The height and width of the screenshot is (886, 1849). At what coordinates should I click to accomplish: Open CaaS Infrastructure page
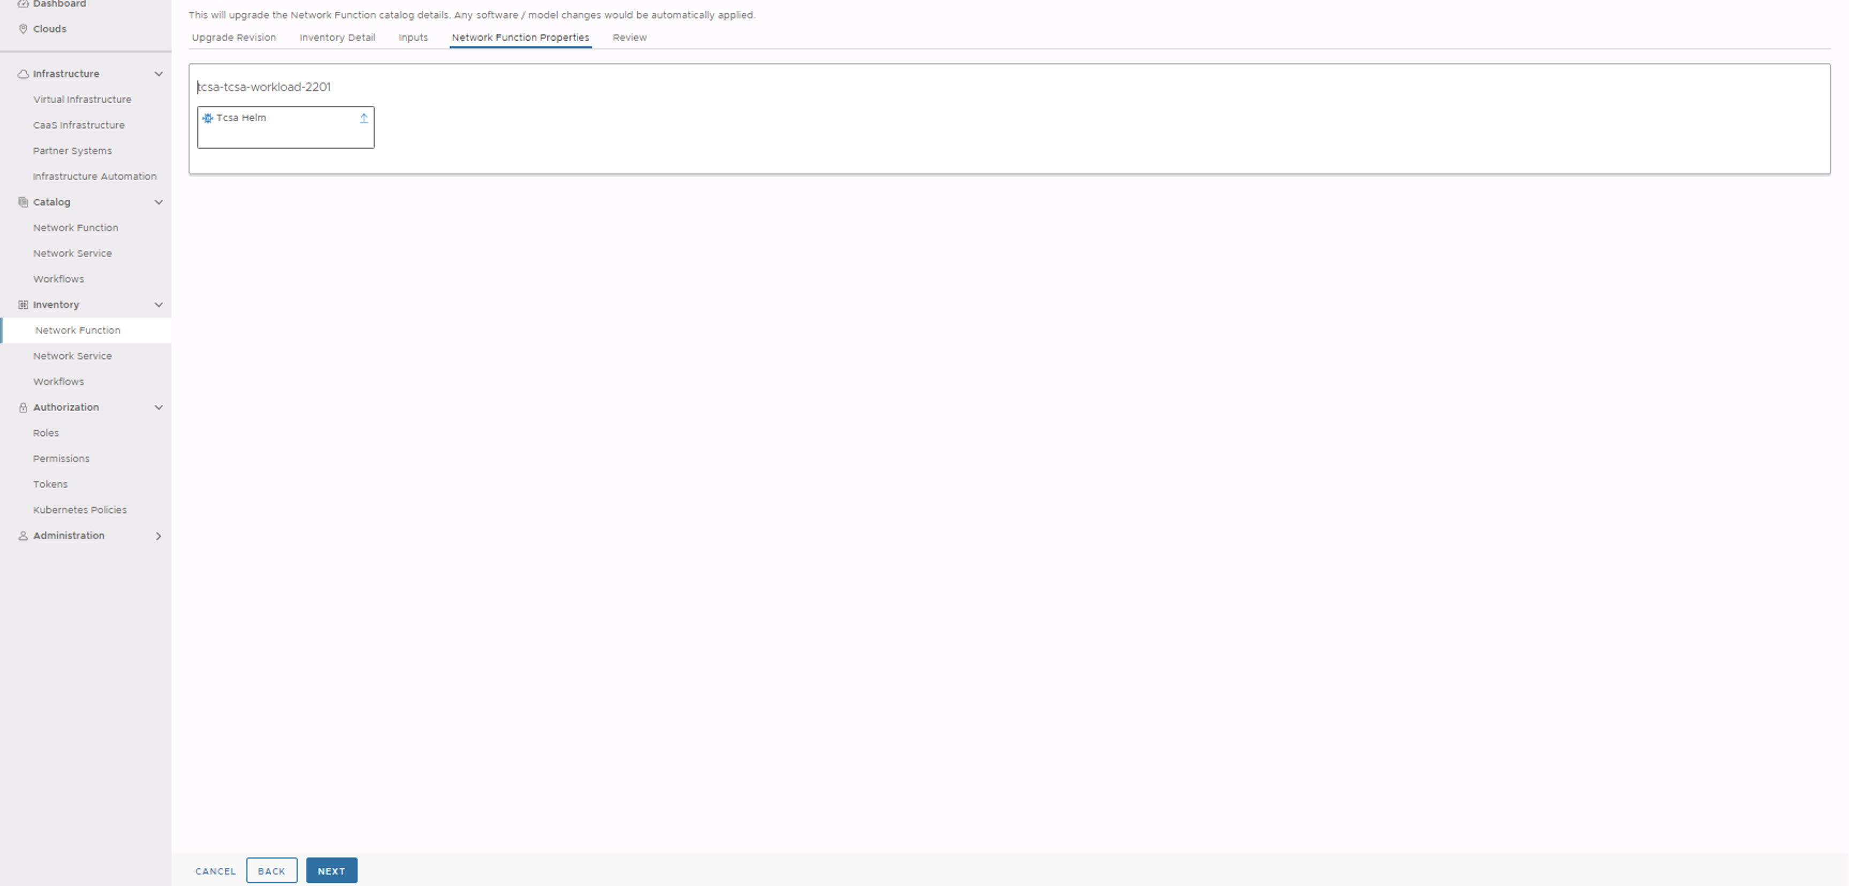(79, 126)
